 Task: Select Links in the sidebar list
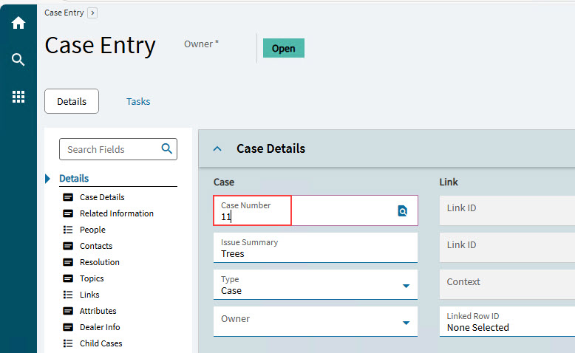[89, 295]
